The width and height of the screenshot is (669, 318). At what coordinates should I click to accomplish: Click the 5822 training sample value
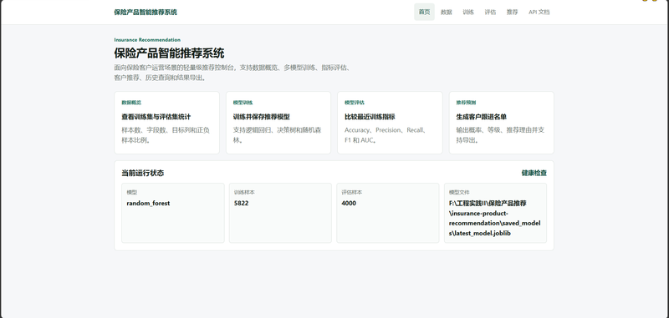click(x=241, y=203)
